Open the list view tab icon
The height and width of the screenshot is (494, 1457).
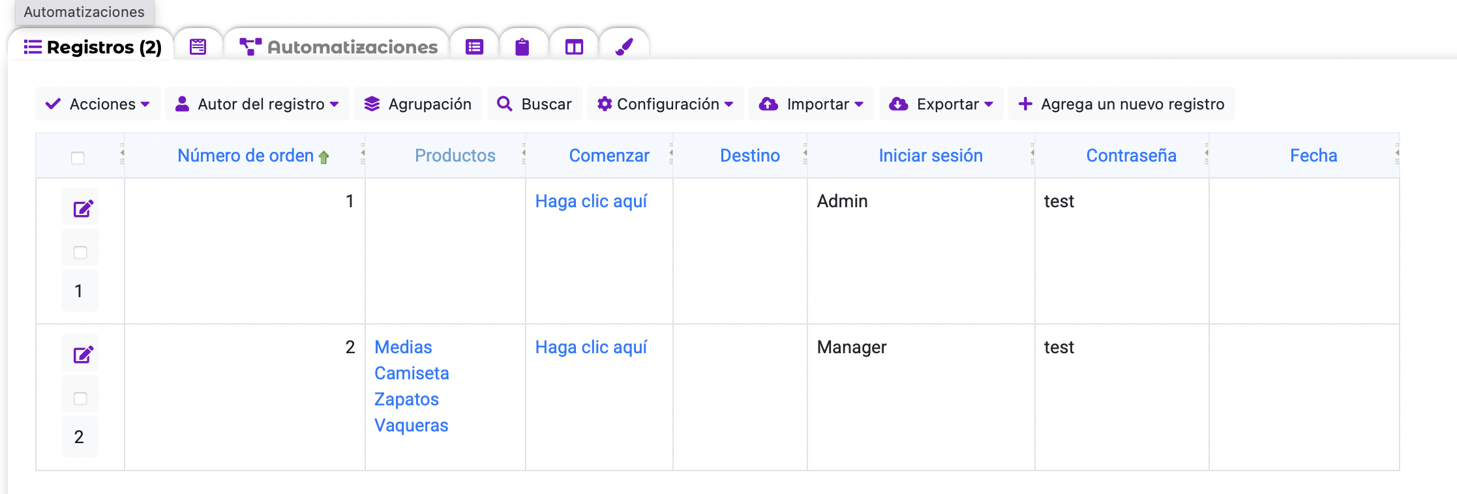point(474,47)
